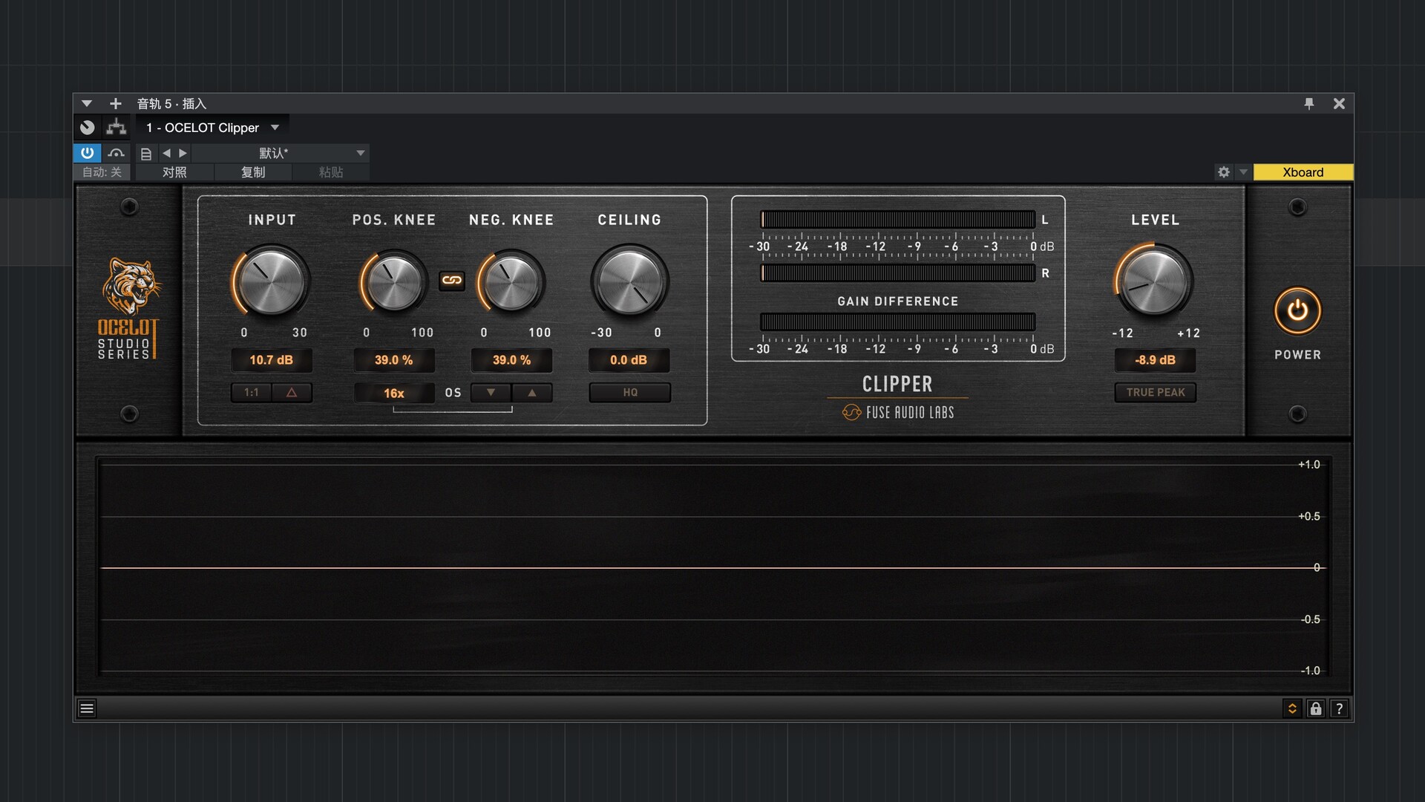Decrease oversampling with down arrow
This screenshot has width=1425, height=802.
click(x=491, y=392)
